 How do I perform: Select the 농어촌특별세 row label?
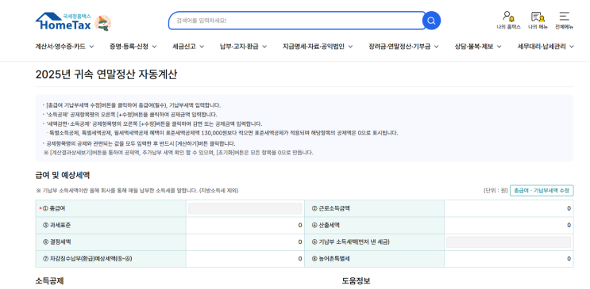pyautogui.click(x=331, y=259)
